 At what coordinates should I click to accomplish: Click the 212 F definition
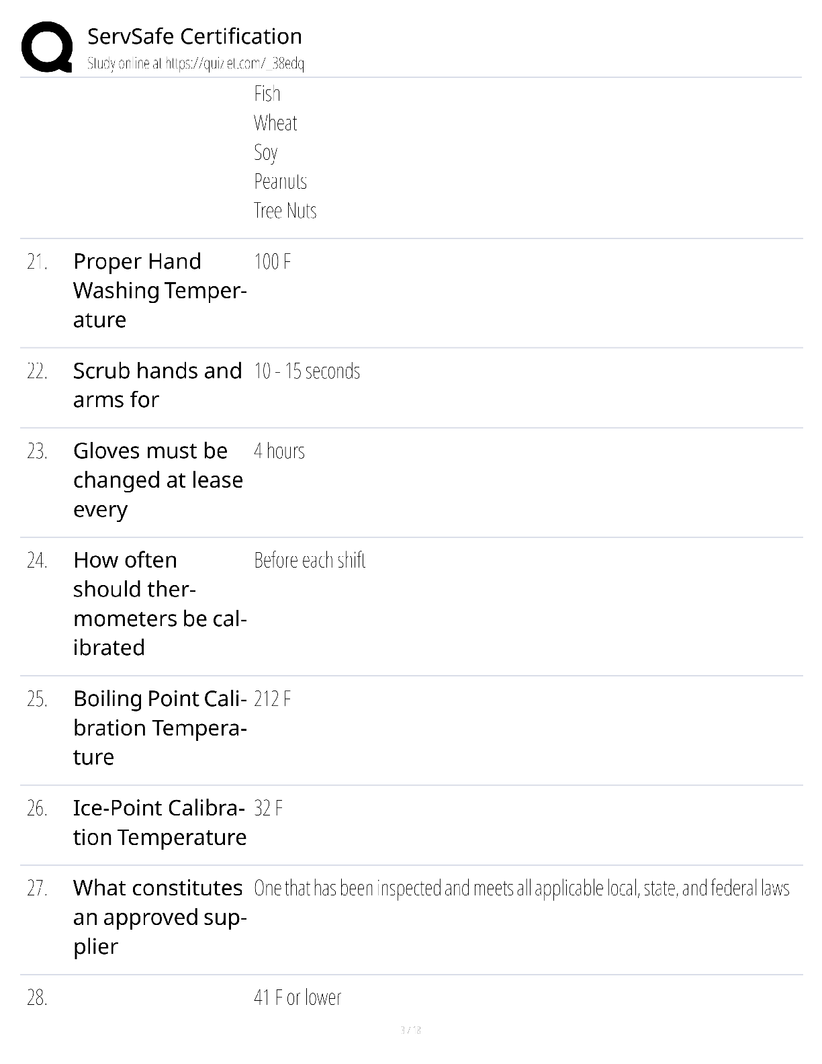pyautogui.click(x=272, y=699)
